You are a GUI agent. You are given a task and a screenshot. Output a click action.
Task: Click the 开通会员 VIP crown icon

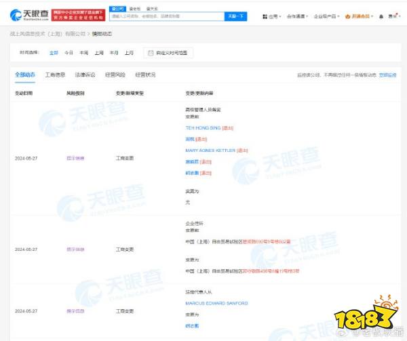(x=347, y=15)
